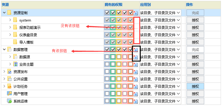Click the clear-permission icon in 资源定制 row

click(x=136, y=13)
